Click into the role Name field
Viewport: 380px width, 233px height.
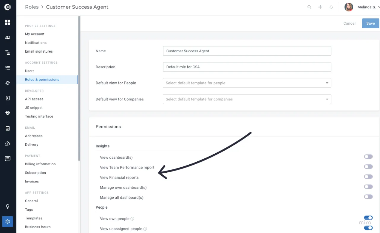point(247,51)
